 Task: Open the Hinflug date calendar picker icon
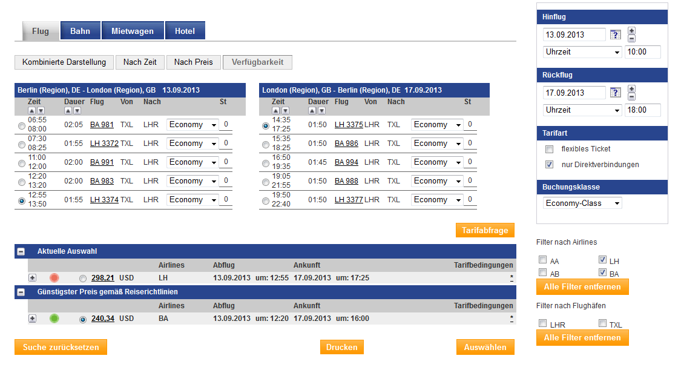coord(615,35)
